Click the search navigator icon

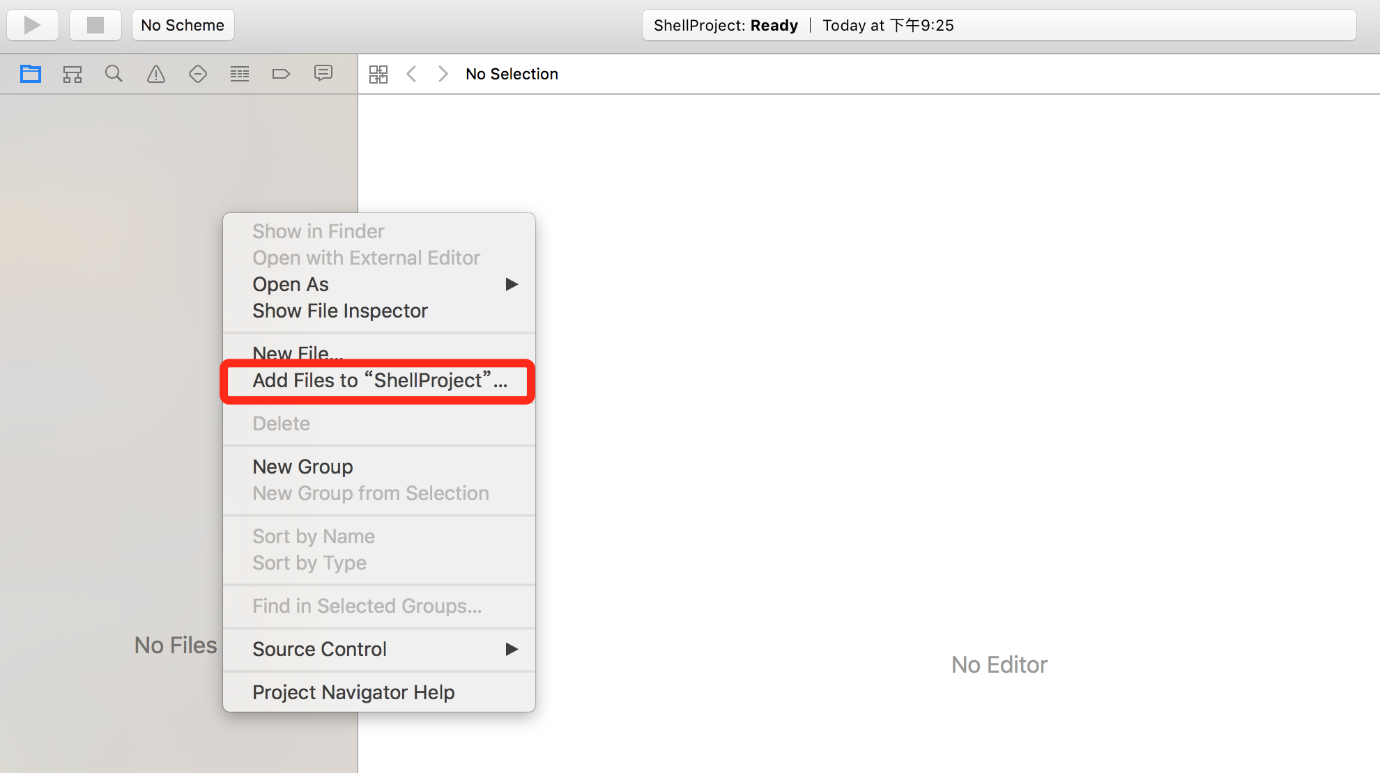coord(113,74)
